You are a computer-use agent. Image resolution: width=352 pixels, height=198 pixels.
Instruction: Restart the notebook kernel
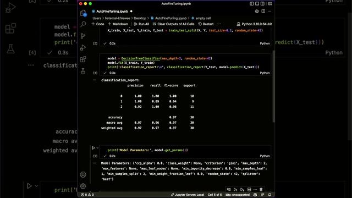click(x=206, y=24)
